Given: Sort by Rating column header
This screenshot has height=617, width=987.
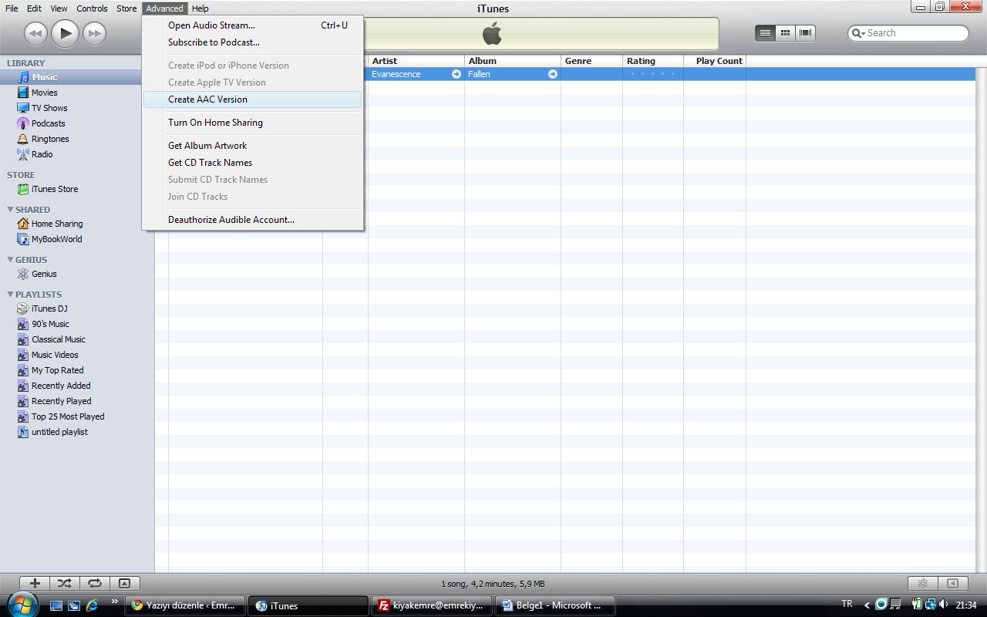Looking at the screenshot, I should tap(653, 61).
